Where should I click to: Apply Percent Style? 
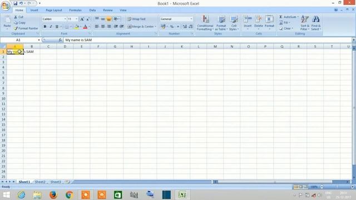pyautogui.click(x=172, y=27)
